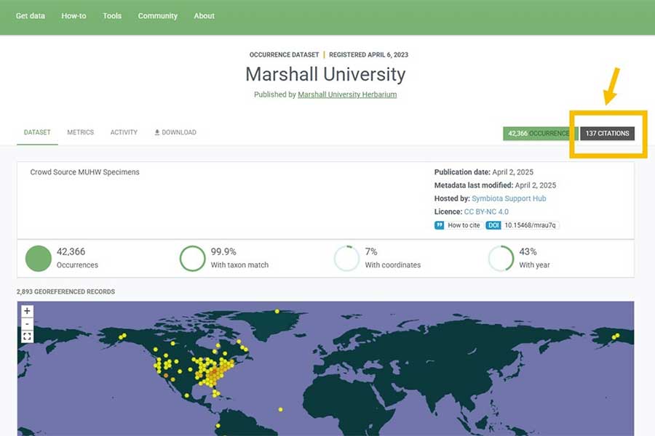Click the 7% With coordinates statistic
This screenshot has height=436, width=655.
coord(393,258)
